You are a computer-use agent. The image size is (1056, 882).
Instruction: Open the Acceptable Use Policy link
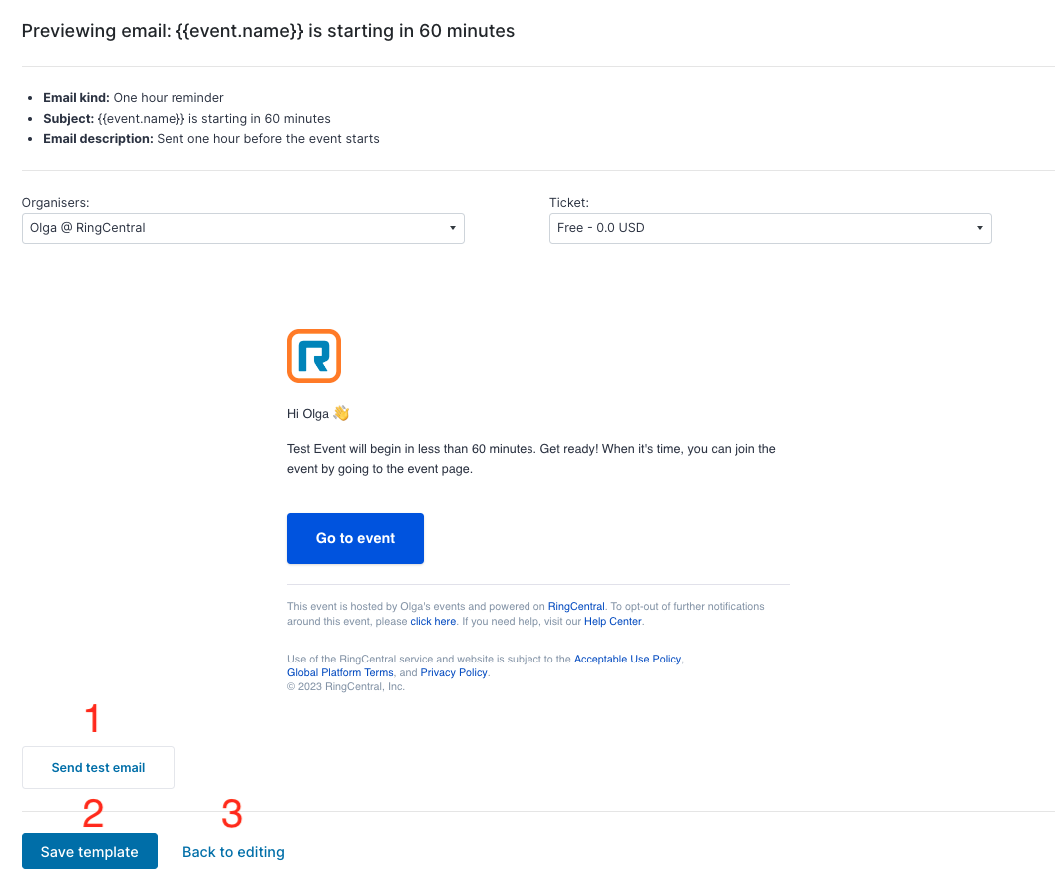coord(627,659)
